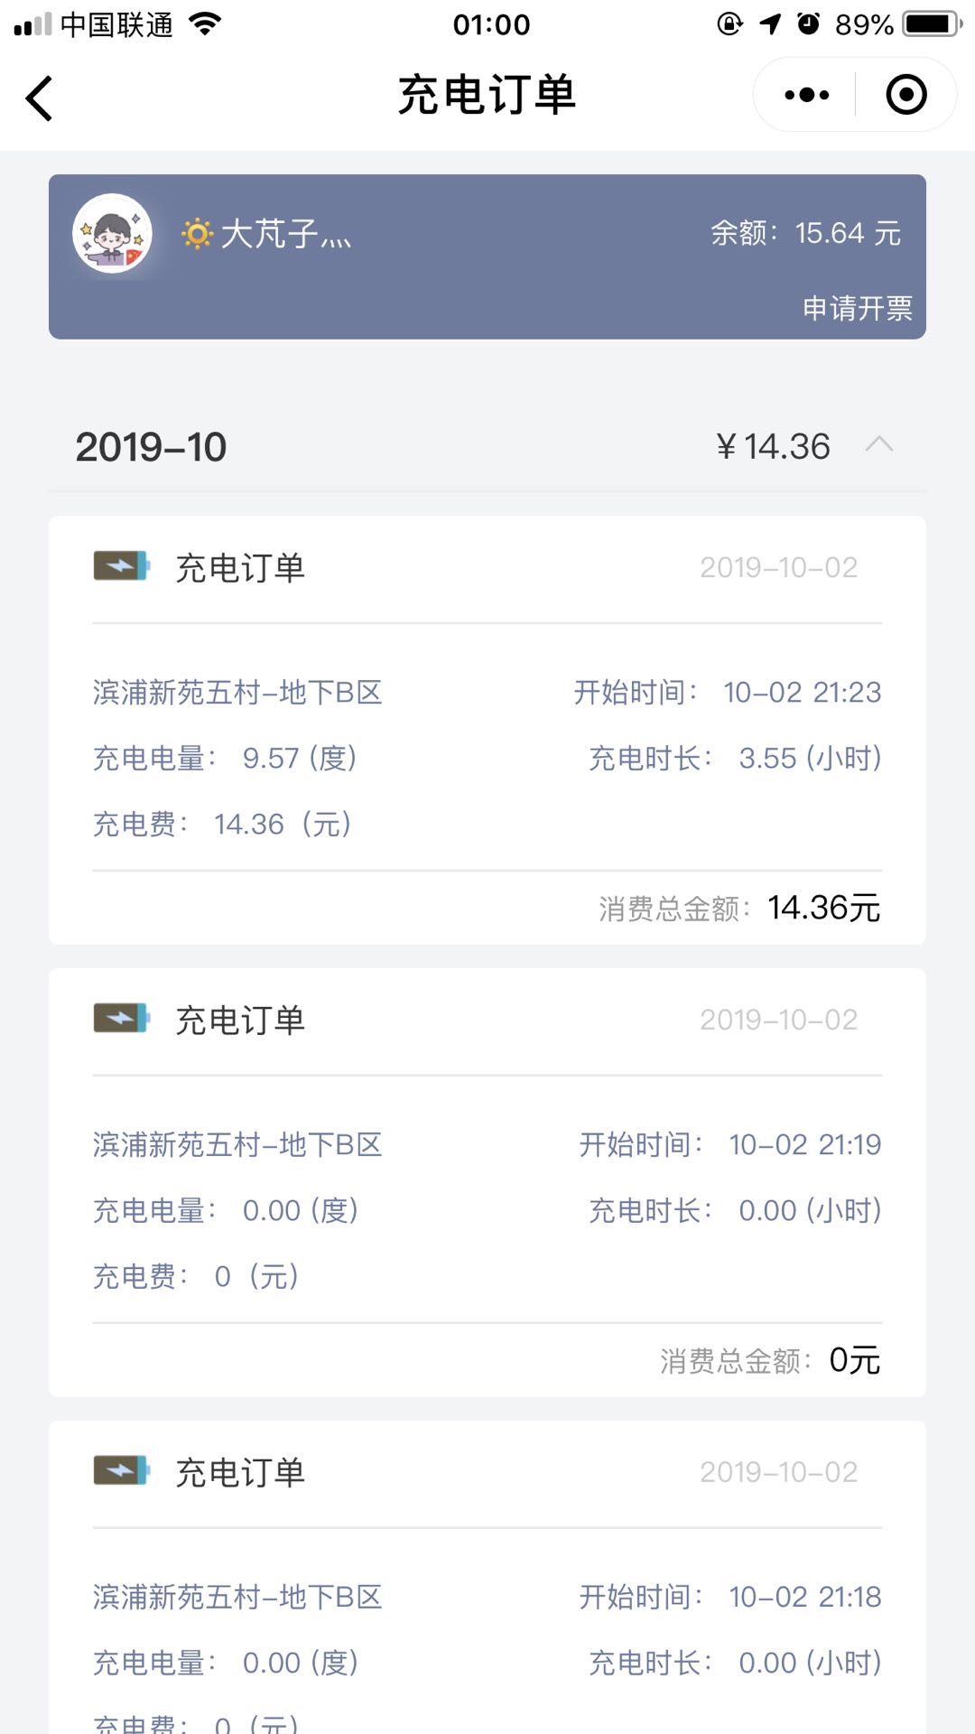
Task: Tap the 充电订单 page title
Action: click(487, 95)
